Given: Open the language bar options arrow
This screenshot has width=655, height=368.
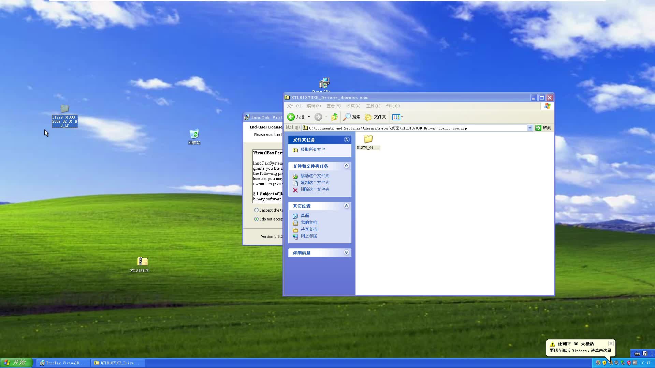Looking at the screenshot, I should tap(652, 355).
